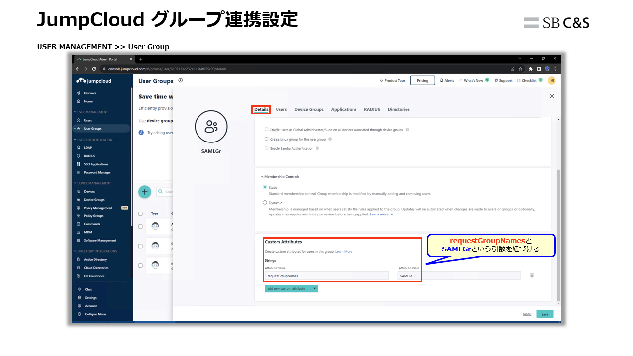Delete the requestGroupNames attribute with trash icon
The width and height of the screenshot is (633, 356).
[532, 275]
